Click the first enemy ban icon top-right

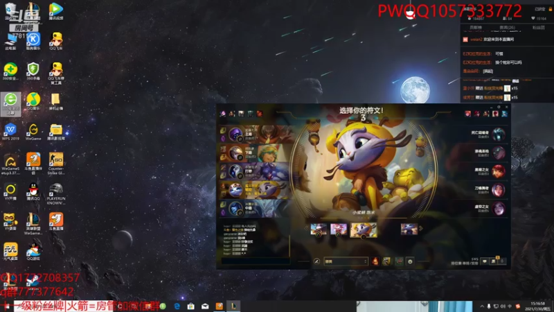coord(468,114)
